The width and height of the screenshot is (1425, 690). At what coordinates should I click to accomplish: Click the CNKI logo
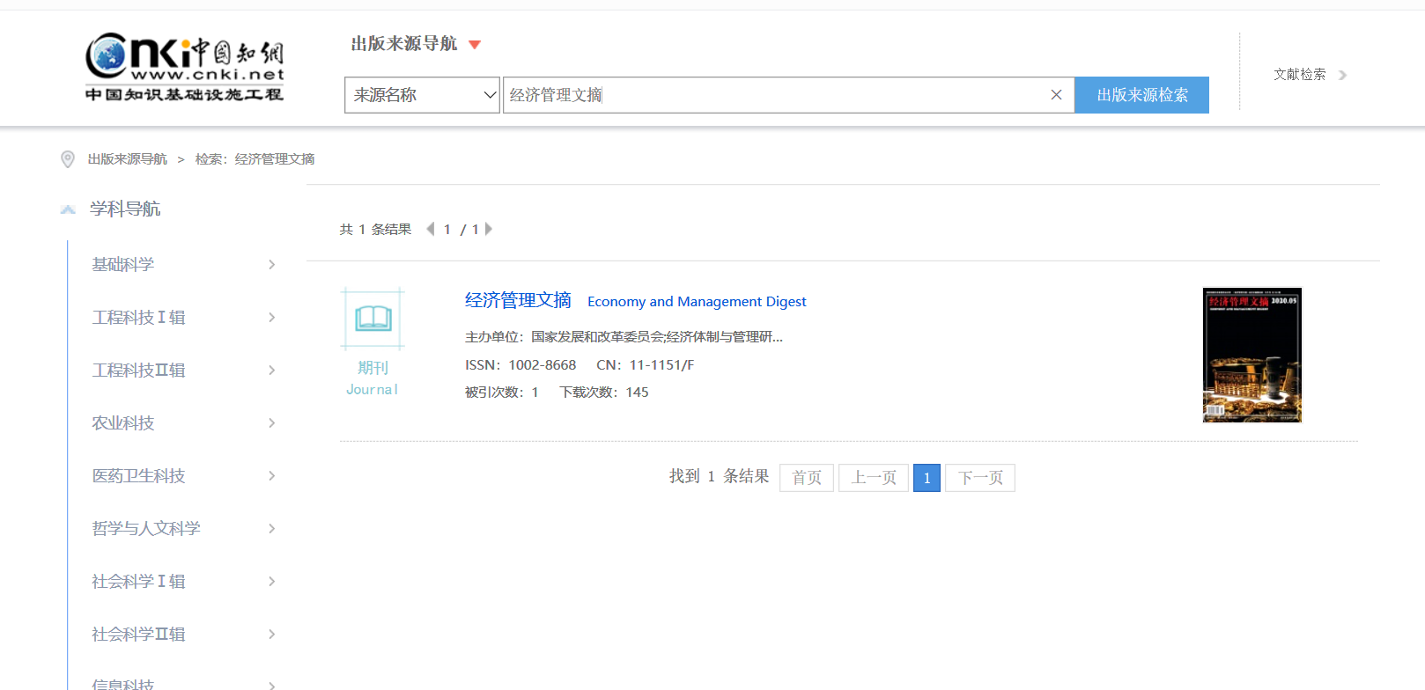pos(185,67)
